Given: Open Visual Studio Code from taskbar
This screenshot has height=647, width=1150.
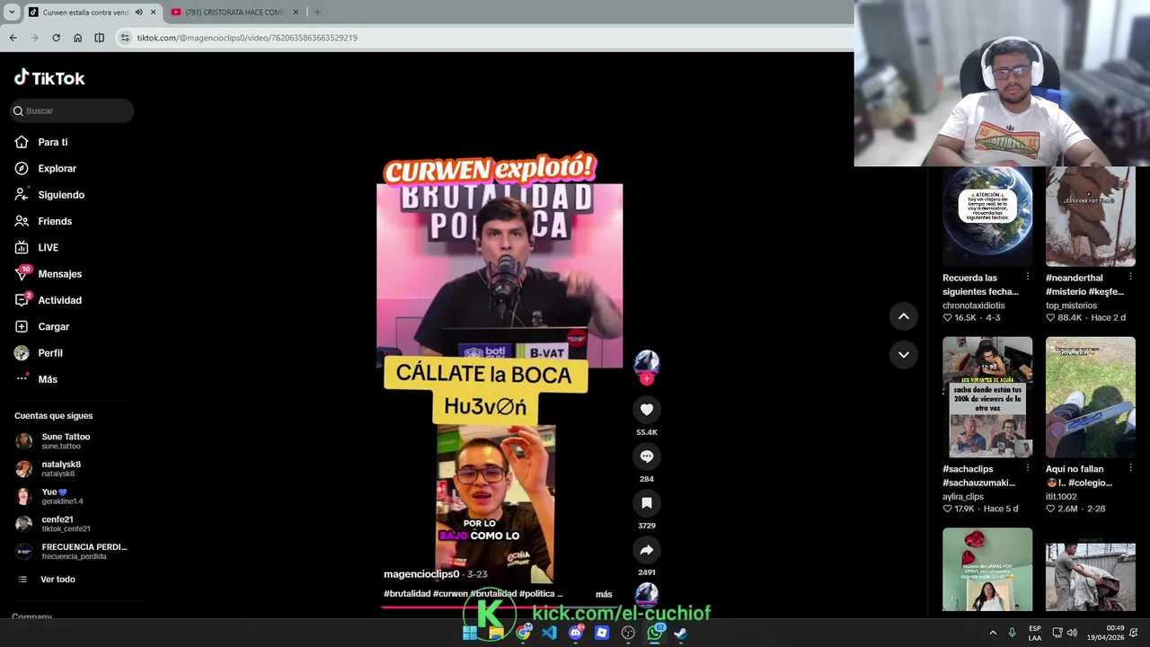Looking at the screenshot, I should 549,633.
